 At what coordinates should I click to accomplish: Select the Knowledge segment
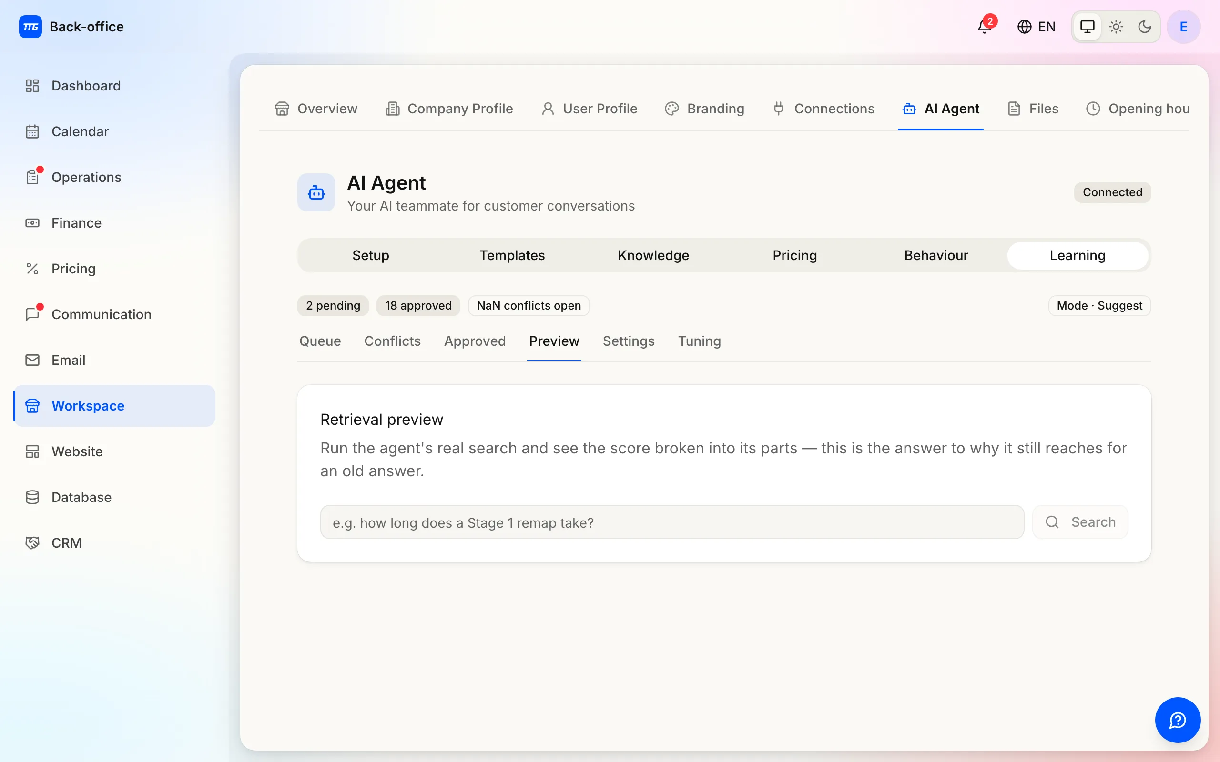[653, 256]
